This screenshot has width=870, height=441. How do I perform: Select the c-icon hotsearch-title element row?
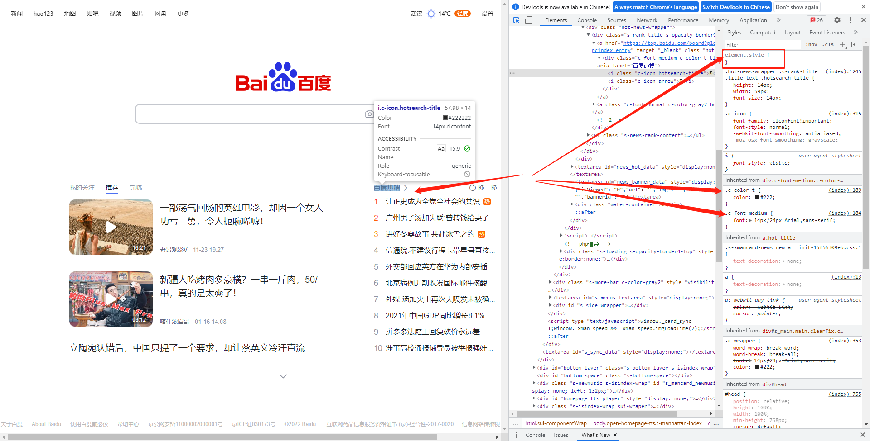pyautogui.click(x=612, y=73)
